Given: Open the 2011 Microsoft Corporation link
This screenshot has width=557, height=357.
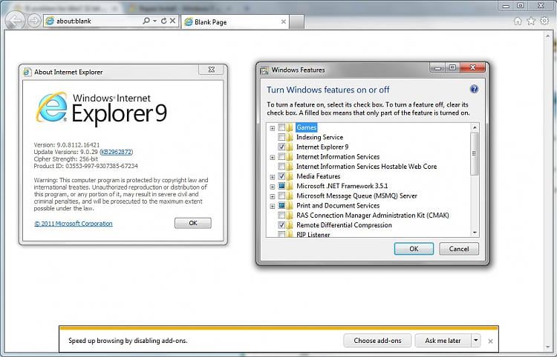Looking at the screenshot, I should 74,224.
